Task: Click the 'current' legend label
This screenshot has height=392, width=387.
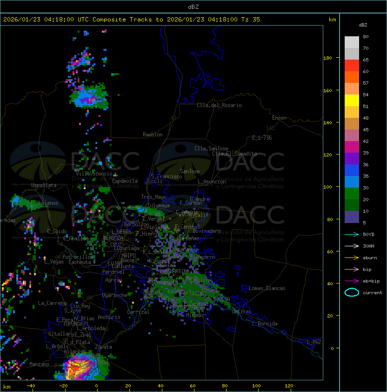Action: pos(373,293)
